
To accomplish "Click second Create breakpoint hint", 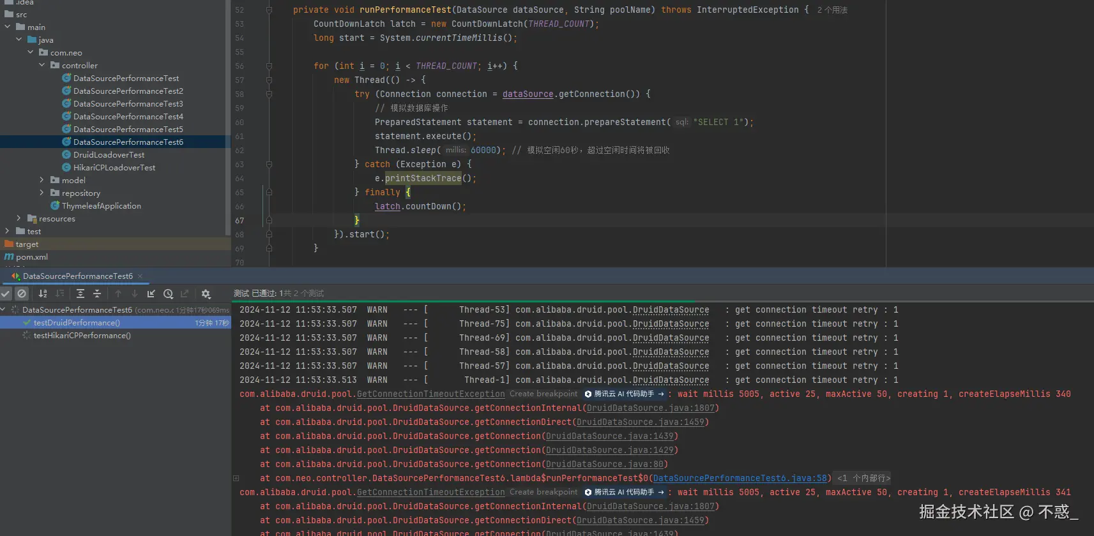I will [543, 493].
